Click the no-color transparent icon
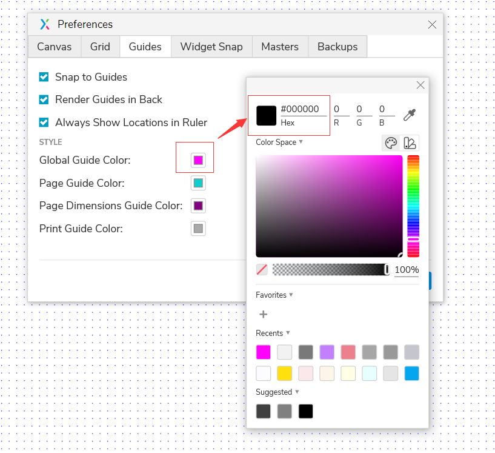This screenshot has height=453, width=495. [262, 270]
